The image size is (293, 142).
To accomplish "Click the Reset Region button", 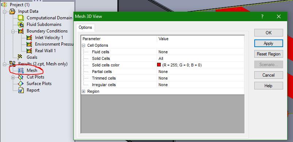I will [269, 54].
